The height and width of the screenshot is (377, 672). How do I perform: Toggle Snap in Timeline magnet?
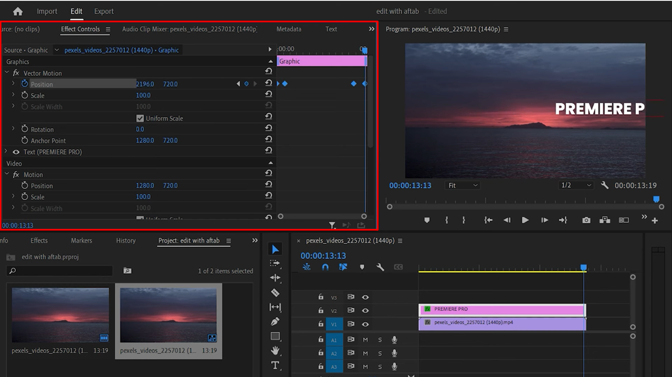(325, 267)
